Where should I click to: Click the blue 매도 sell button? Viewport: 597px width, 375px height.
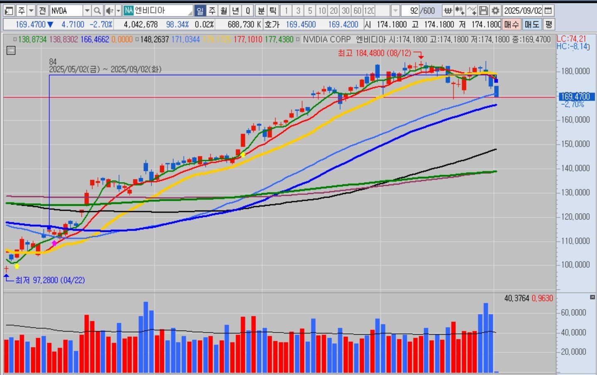click(x=532, y=24)
